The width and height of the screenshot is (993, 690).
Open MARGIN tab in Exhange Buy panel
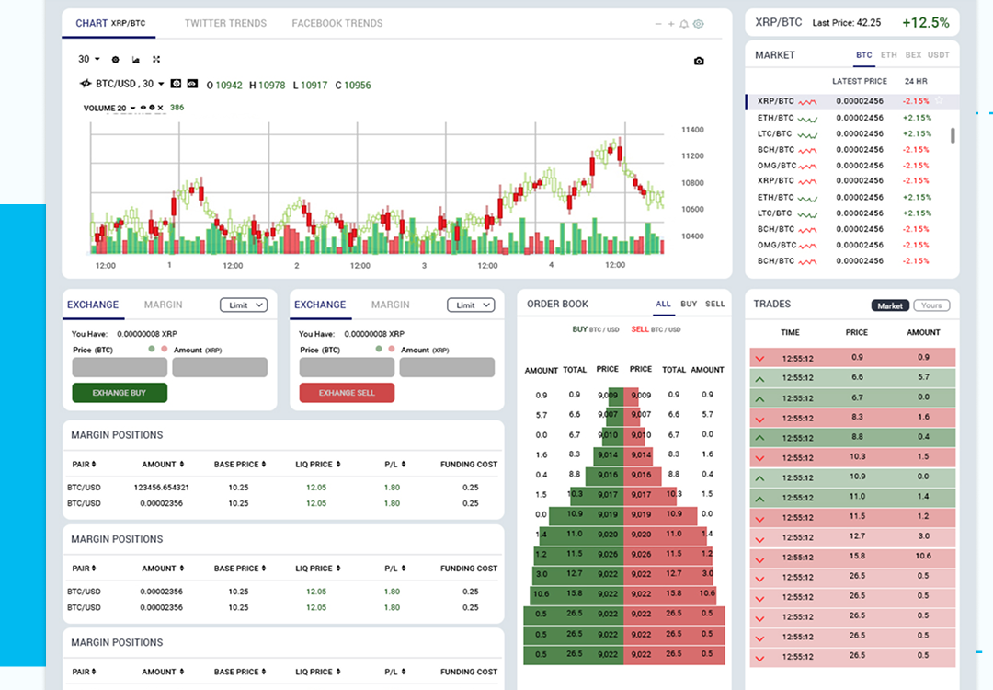(163, 305)
